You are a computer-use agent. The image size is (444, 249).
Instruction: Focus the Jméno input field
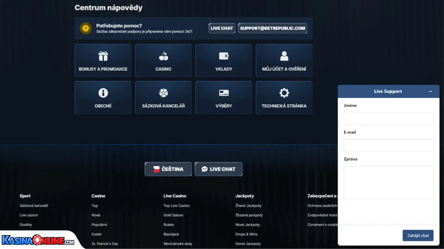click(388, 118)
